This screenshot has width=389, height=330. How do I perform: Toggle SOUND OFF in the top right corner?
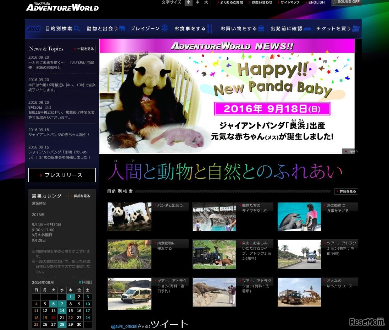pos(346,2)
